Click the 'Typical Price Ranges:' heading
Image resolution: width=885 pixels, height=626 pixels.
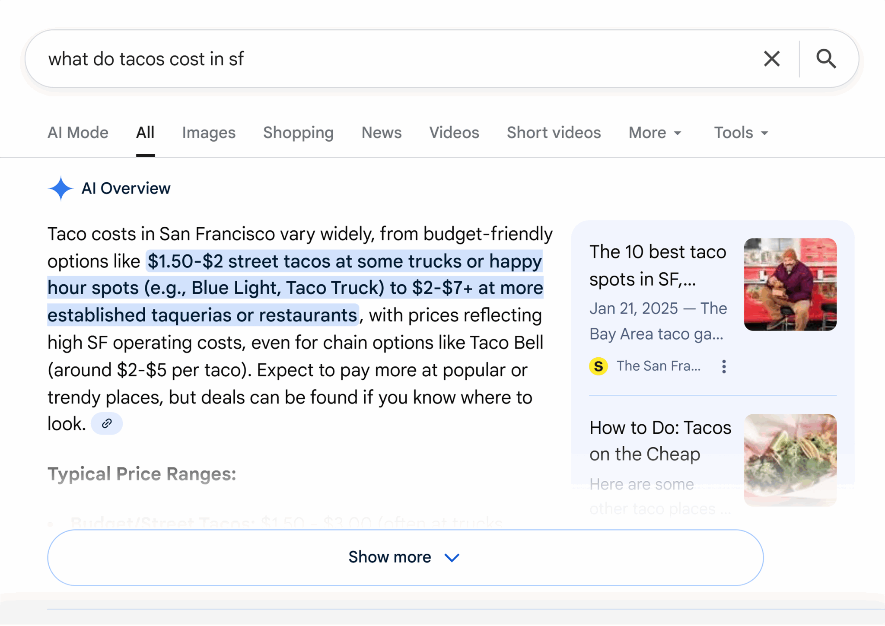(142, 474)
